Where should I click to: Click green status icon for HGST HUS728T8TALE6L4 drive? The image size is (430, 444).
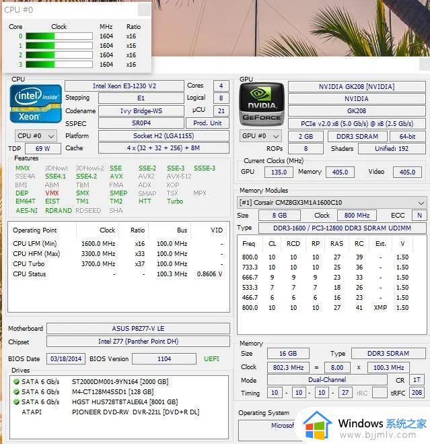(16, 402)
